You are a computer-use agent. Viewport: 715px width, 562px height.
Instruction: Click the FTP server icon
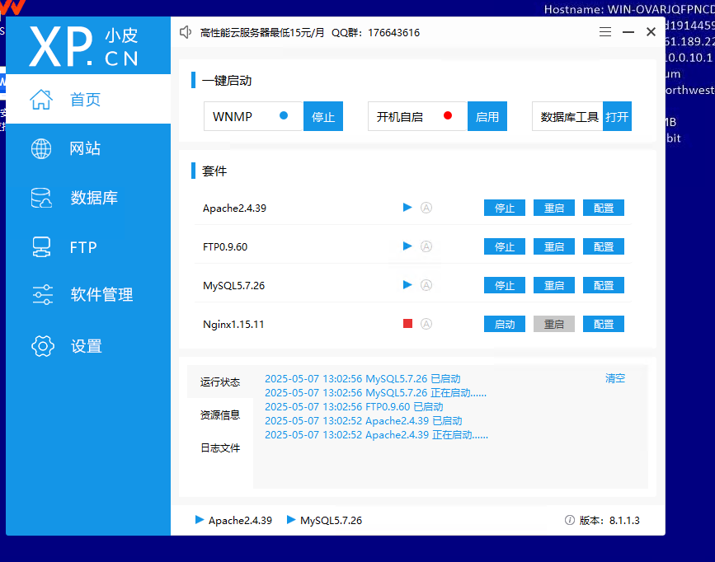(x=41, y=247)
